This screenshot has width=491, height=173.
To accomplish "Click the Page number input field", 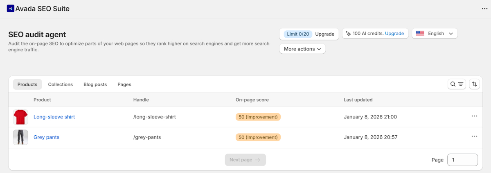I will pyautogui.click(x=462, y=160).
